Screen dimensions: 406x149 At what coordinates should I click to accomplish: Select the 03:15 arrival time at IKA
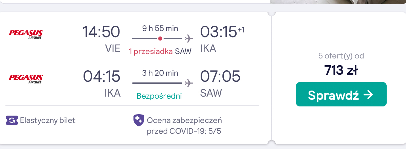pos(219,32)
